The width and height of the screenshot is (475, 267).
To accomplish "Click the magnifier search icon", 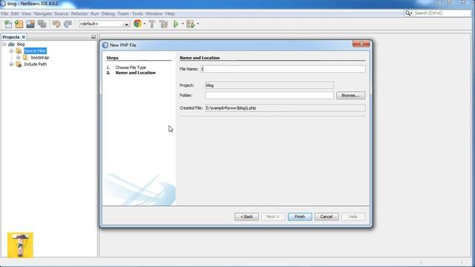I will 407,13.
